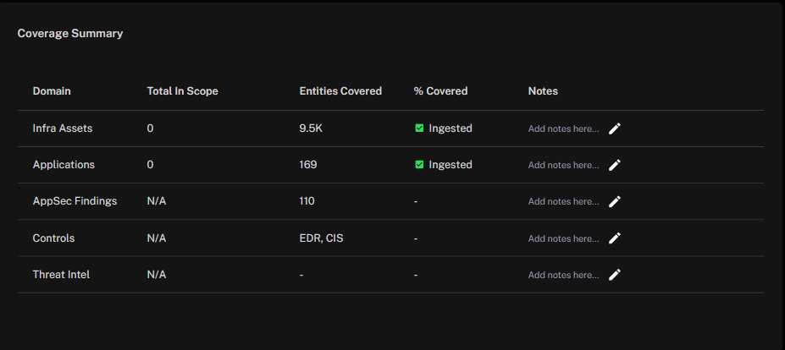Screen dimensions: 785x350
Task: Toggle green Ingested checkbox for Infra Assets
Action: [419, 129]
